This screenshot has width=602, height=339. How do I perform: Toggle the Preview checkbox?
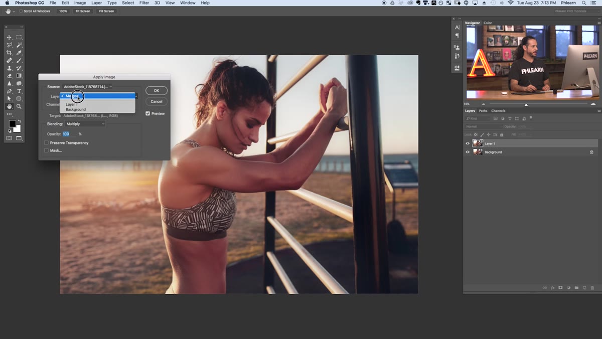tap(147, 114)
